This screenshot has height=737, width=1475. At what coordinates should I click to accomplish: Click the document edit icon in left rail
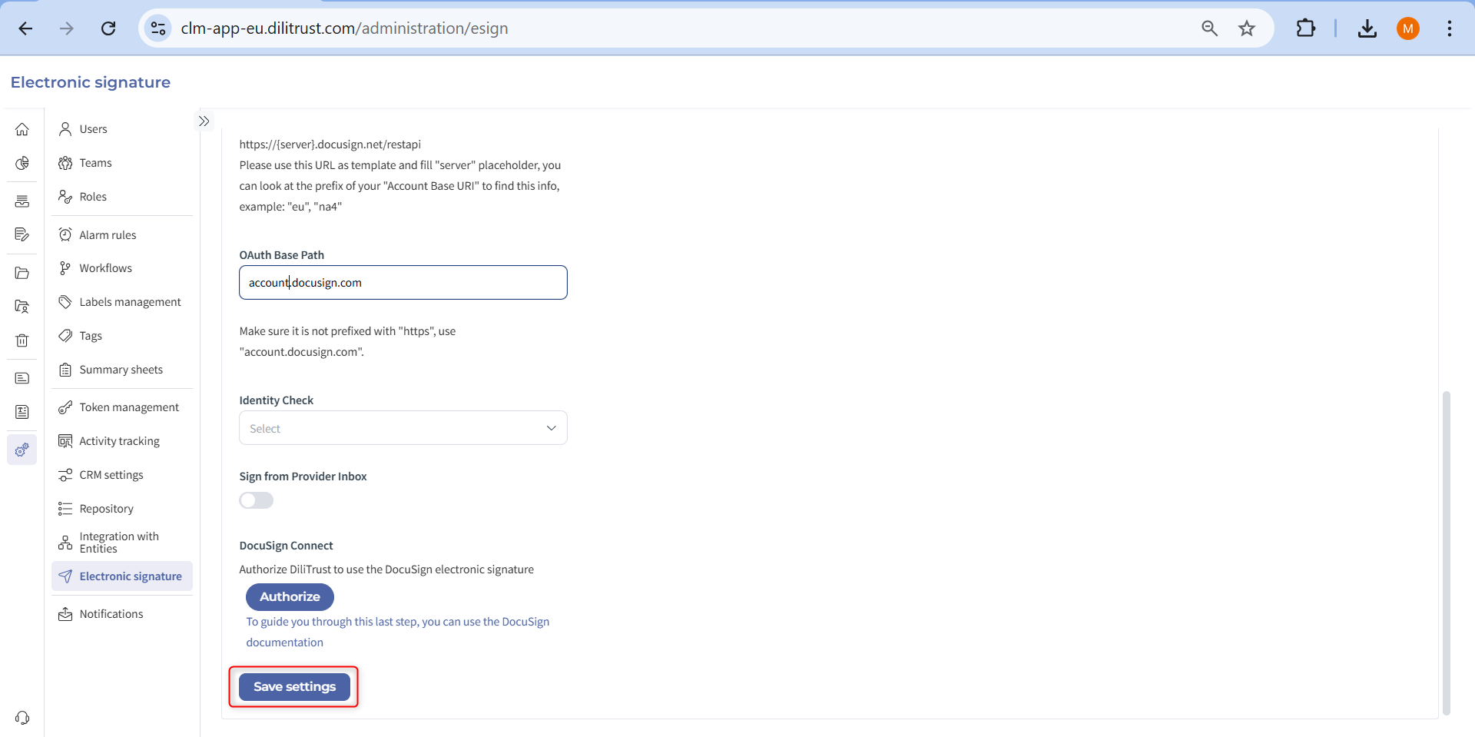point(22,234)
